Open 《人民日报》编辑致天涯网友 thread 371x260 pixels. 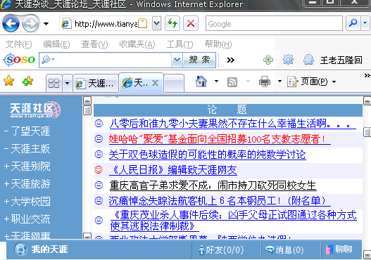click(x=173, y=170)
